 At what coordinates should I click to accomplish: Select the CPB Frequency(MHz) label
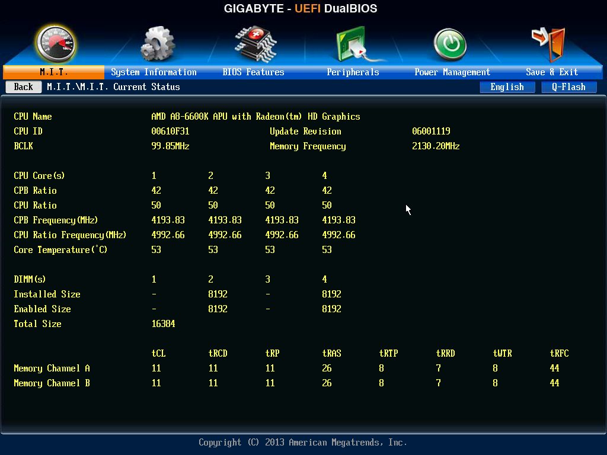[x=56, y=220]
